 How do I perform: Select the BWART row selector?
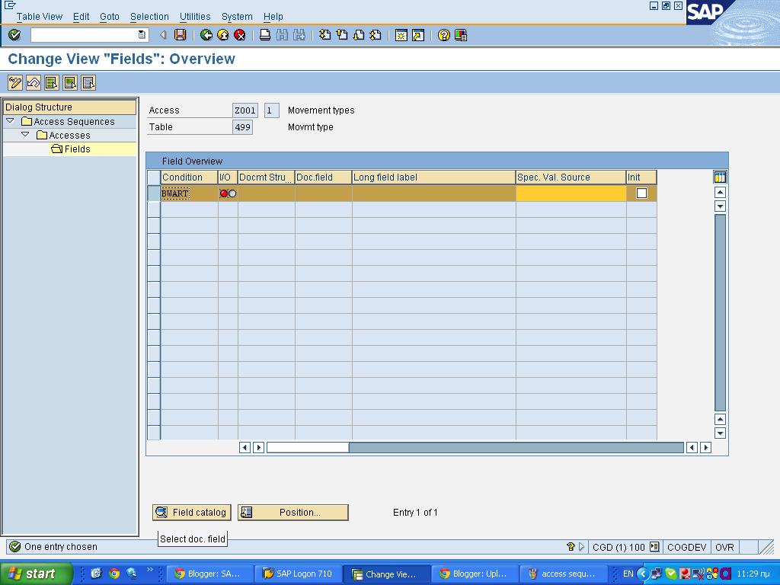[x=154, y=193]
